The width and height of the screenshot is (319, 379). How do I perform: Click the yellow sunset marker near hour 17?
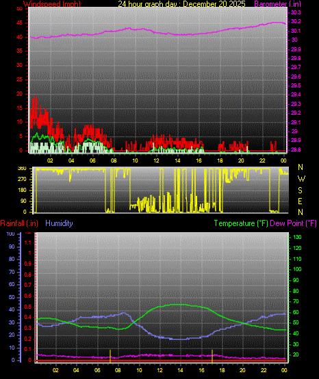point(212,356)
